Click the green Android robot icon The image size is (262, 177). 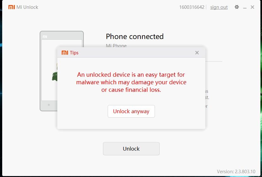[55, 76]
